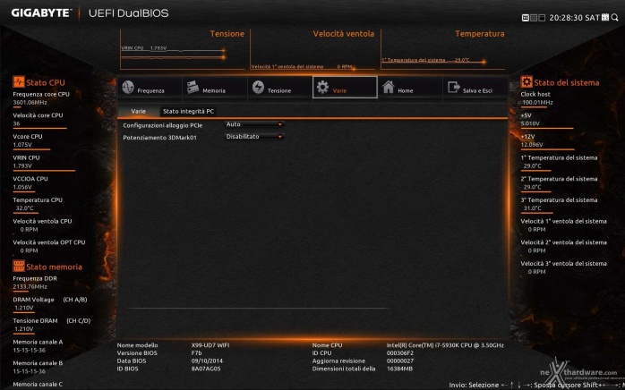The image size is (625, 390).
Task: Click the clock showing 20:28:30 SAT
Action: coord(574,18)
